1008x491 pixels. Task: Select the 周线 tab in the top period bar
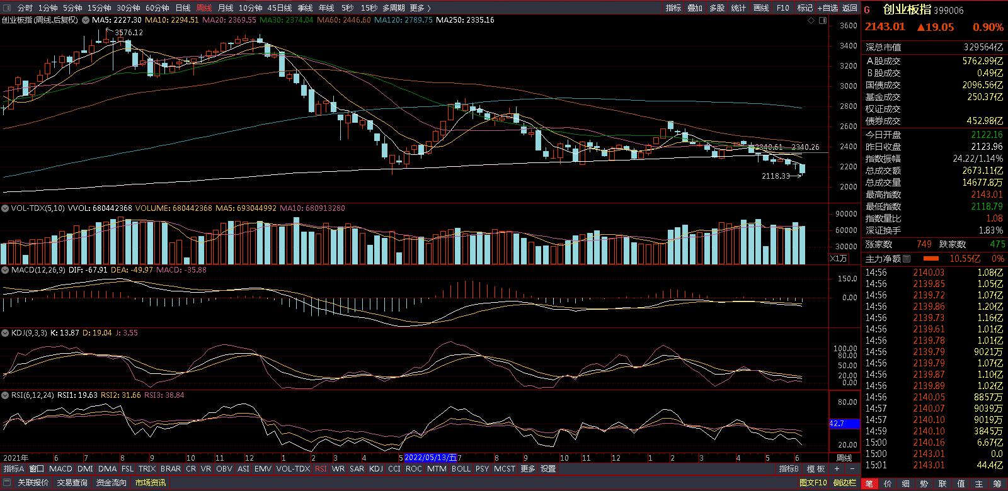[x=204, y=8]
